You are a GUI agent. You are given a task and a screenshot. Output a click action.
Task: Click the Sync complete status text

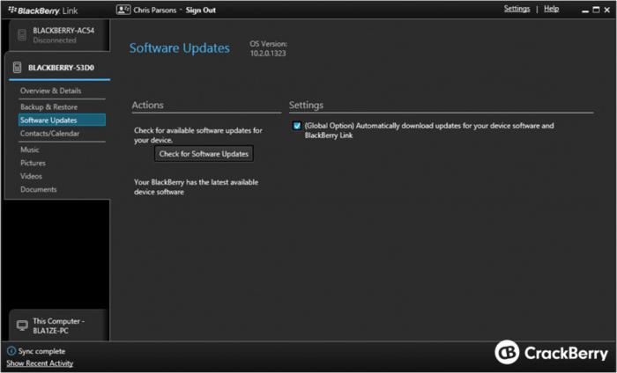(x=41, y=351)
